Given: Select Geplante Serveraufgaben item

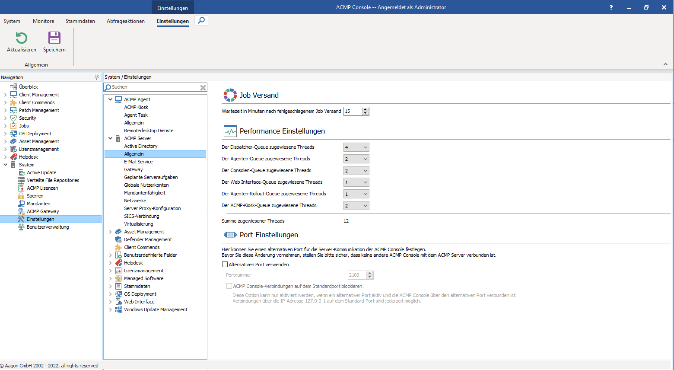Looking at the screenshot, I should click(x=151, y=177).
